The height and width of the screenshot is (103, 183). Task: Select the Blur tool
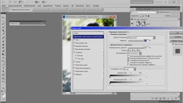3,58
